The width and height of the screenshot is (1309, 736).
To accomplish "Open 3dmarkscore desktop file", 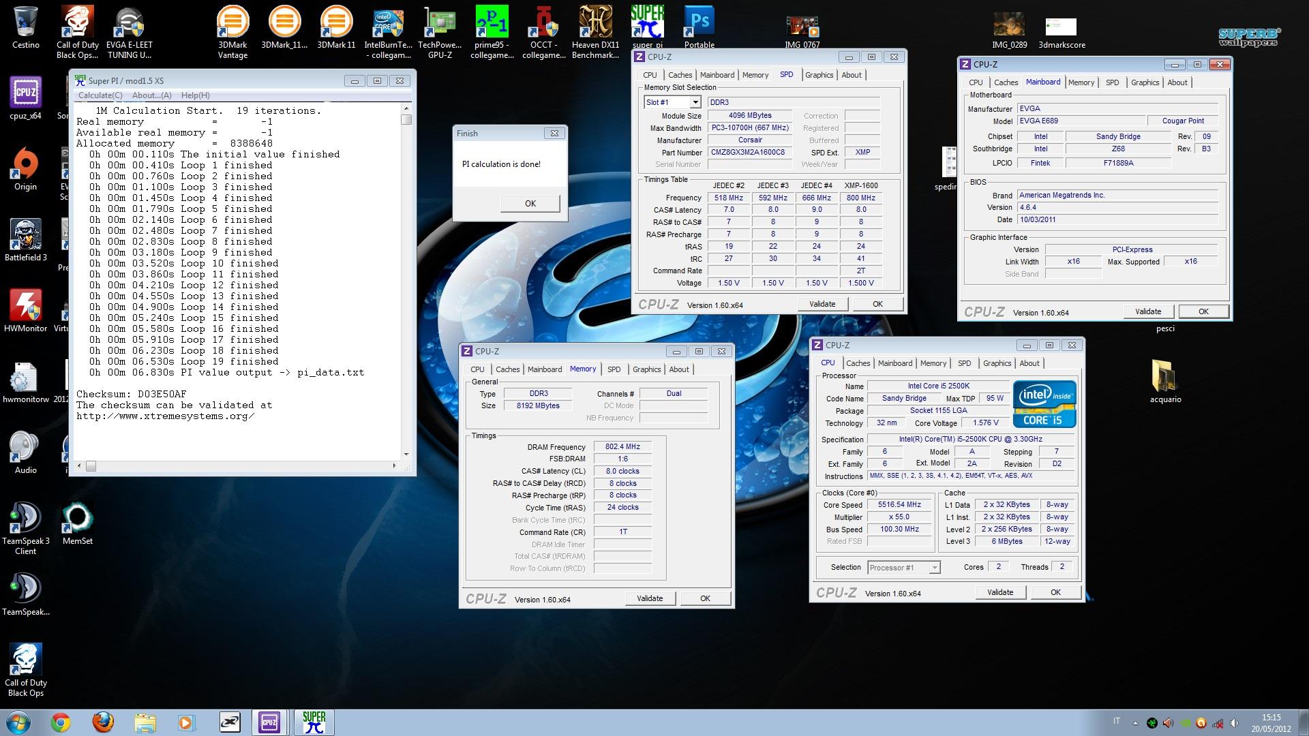I will pos(1062,32).
